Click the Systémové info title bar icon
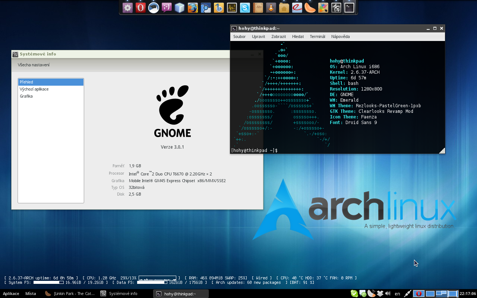 click(x=15, y=54)
